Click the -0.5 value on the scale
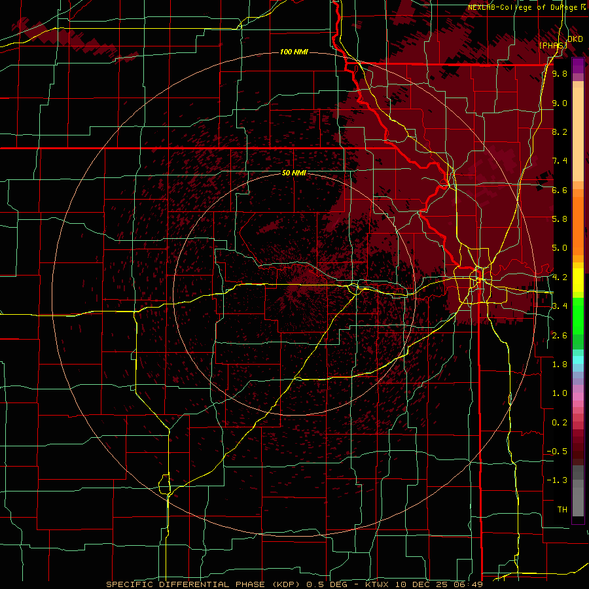The image size is (589, 589). (557, 452)
